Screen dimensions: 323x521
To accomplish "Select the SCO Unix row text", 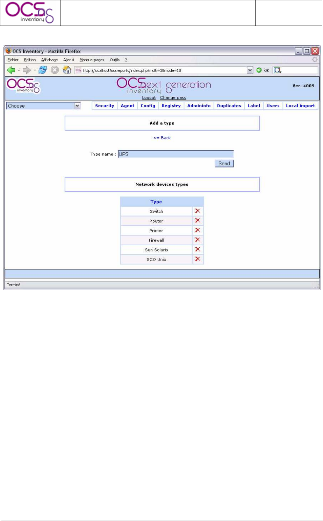I will 156,260.
